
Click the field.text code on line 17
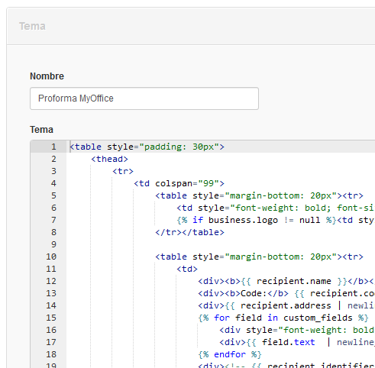coord(297,342)
